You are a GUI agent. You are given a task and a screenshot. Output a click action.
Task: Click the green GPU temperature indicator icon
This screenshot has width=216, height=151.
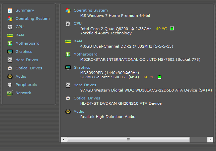click(x=160, y=77)
